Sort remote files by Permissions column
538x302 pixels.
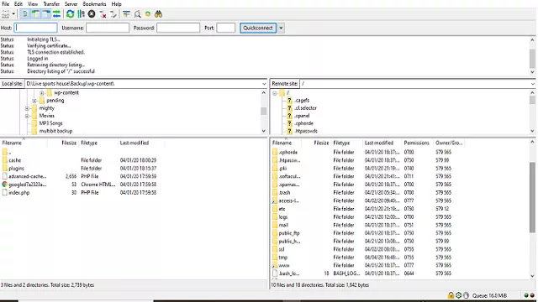416,143
